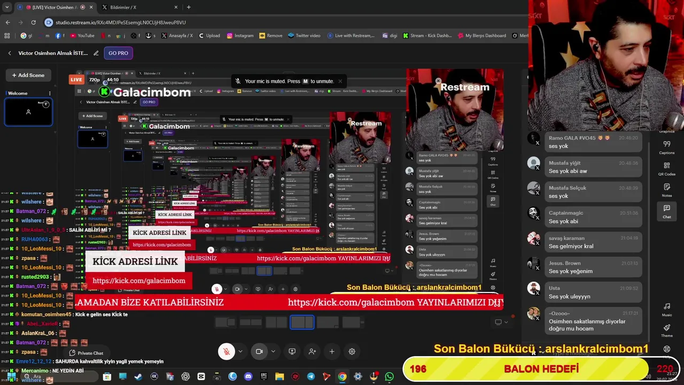Open the Notes panel
This screenshot has height=385, width=684.
[x=667, y=190]
